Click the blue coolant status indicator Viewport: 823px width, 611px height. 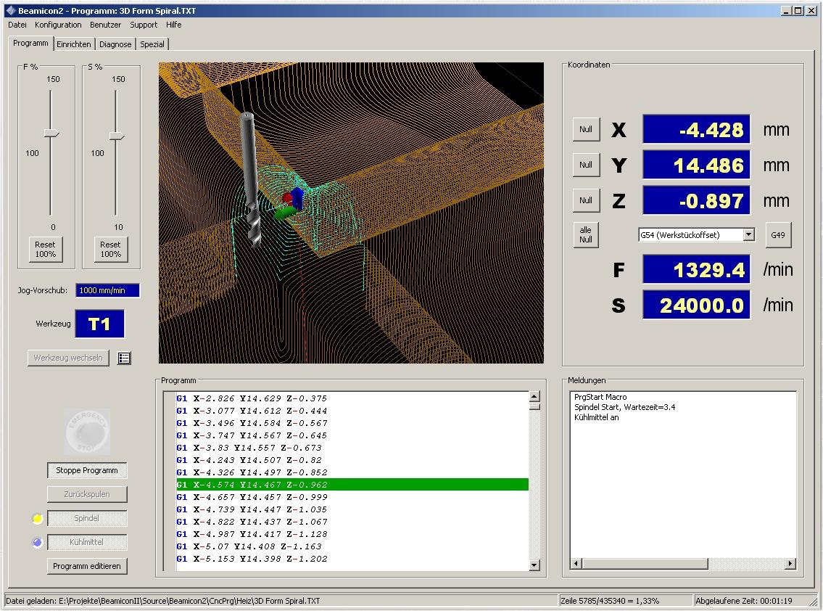37,542
